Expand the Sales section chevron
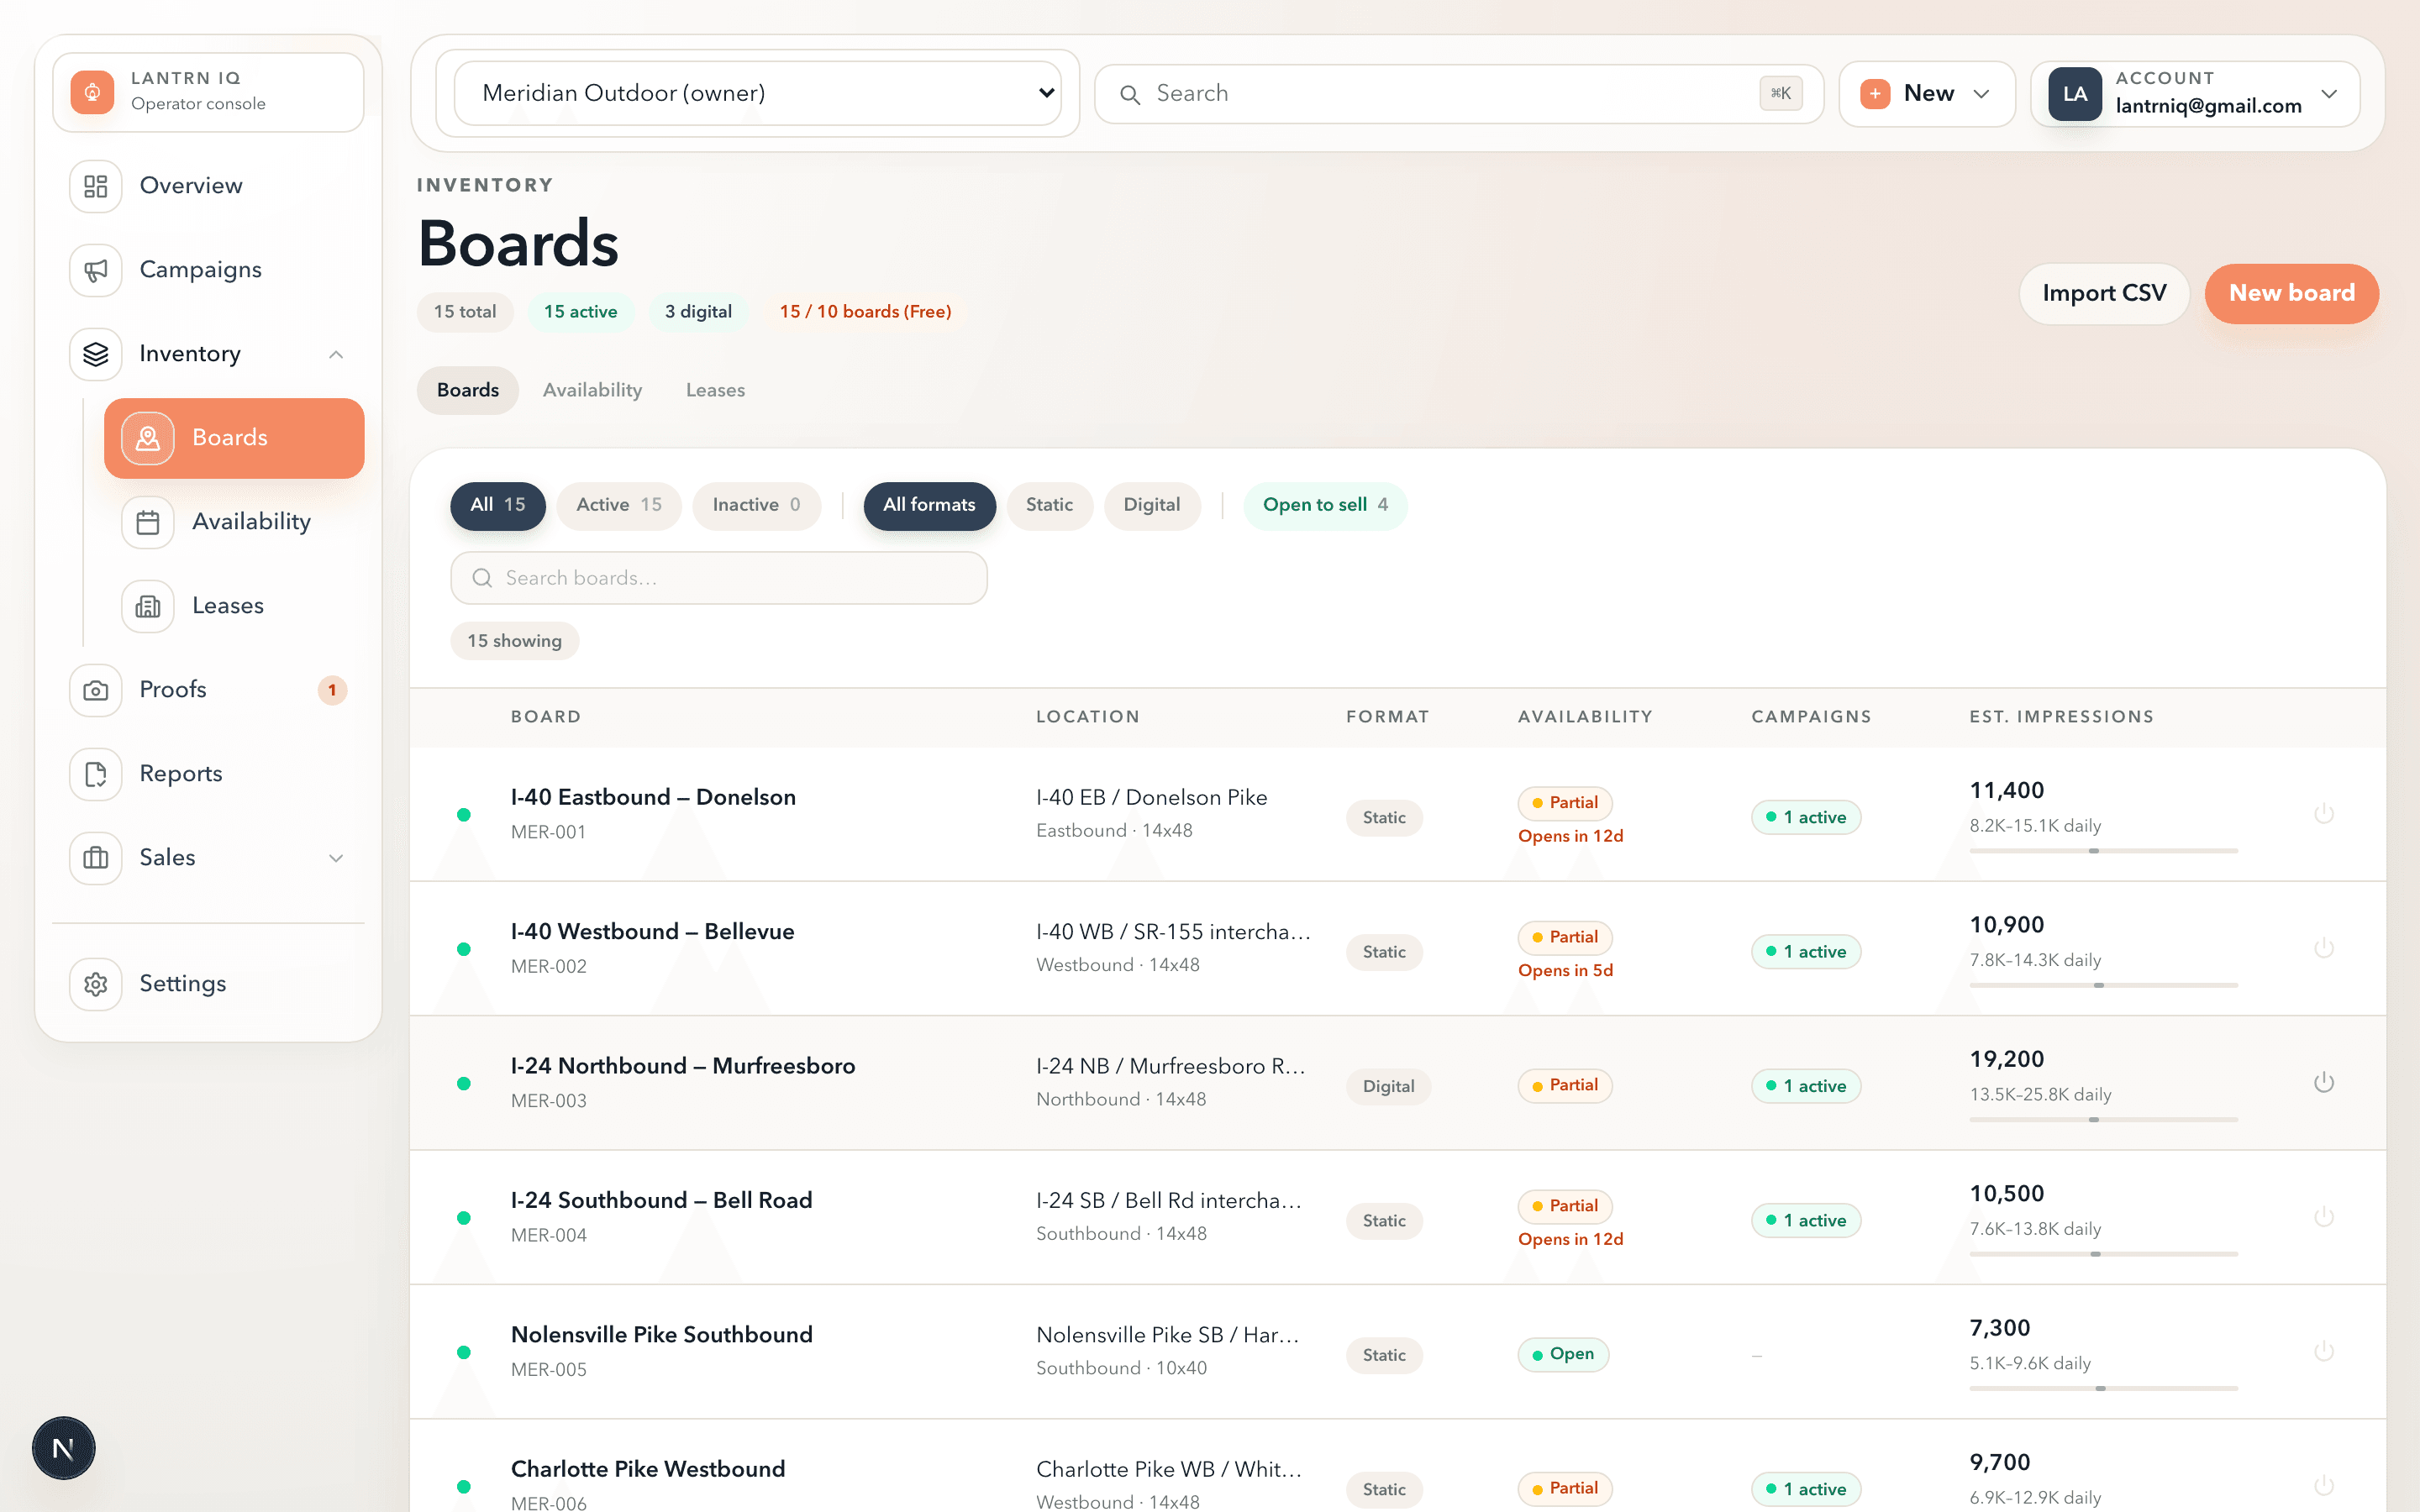 (336, 858)
